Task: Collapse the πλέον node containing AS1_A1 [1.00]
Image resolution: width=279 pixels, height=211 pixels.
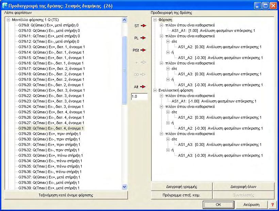Action: 161,25
